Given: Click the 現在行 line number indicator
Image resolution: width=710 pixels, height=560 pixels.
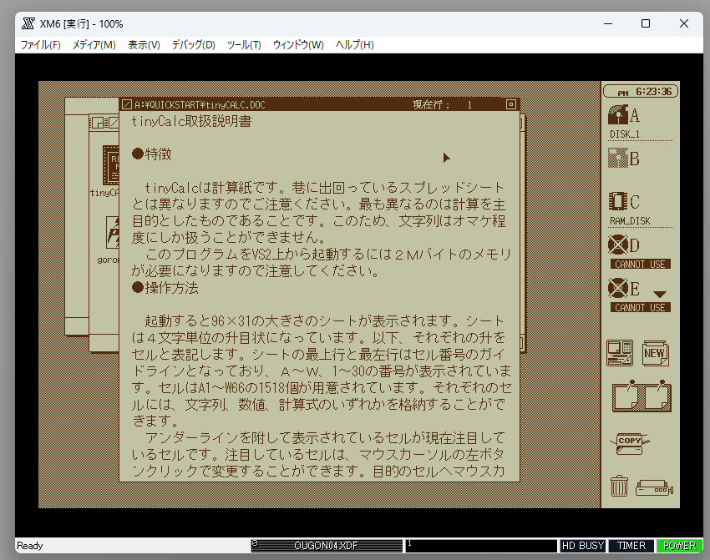Looking at the screenshot, I should [x=443, y=104].
